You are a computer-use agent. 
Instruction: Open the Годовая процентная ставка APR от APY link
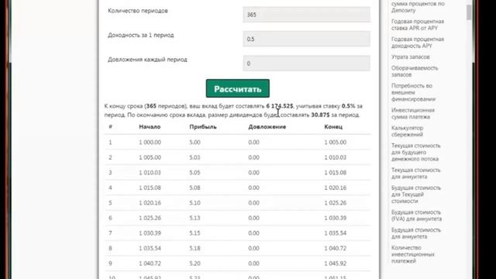[x=418, y=25]
